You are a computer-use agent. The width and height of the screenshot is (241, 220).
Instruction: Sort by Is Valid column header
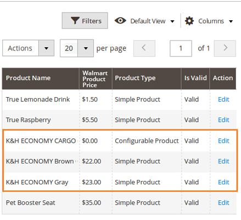(x=195, y=78)
